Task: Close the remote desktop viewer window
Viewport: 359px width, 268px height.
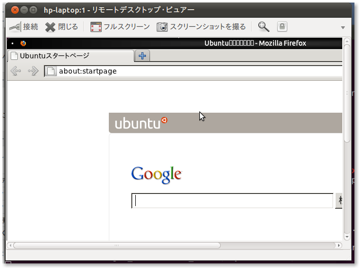Action: point(15,10)
